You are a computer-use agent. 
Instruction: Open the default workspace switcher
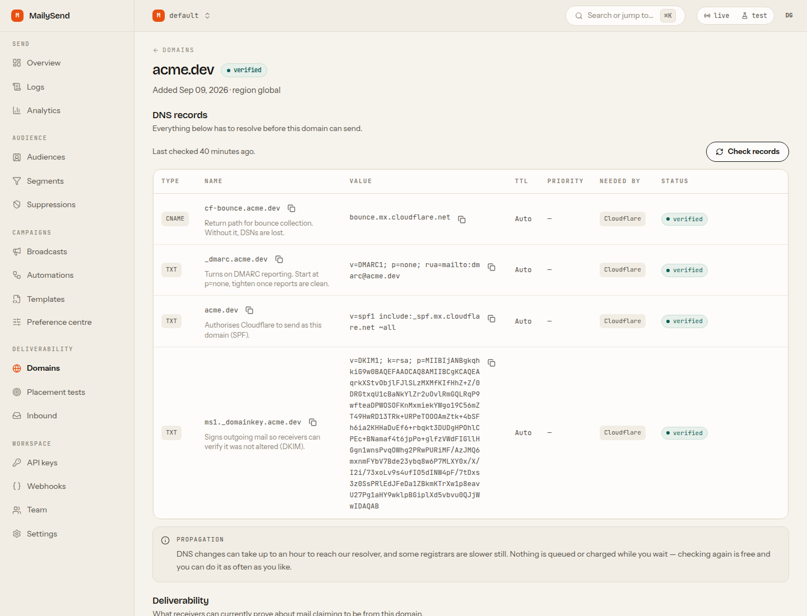182,16
